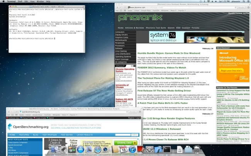Open the Trash in the Dock
Viewport: 251px width, 156px height.
coord(197,149)
